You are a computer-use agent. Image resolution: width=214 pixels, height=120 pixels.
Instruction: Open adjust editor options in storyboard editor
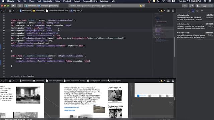(168, 81)
